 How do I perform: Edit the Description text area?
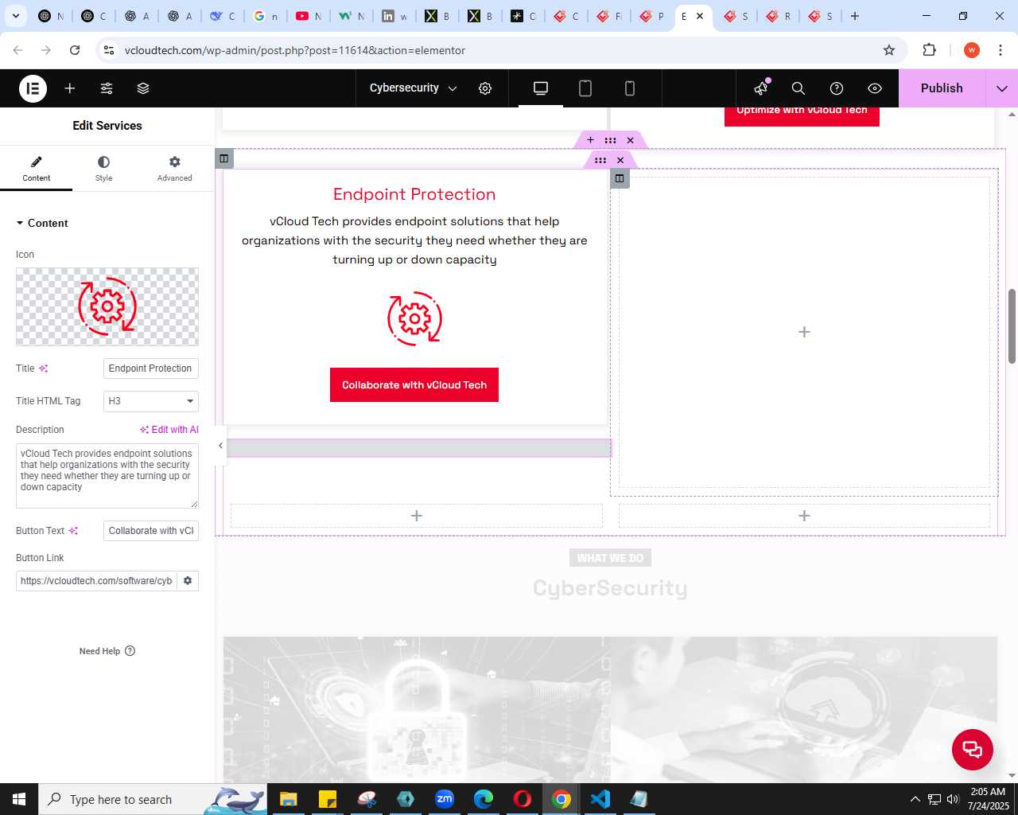(107, 476)
